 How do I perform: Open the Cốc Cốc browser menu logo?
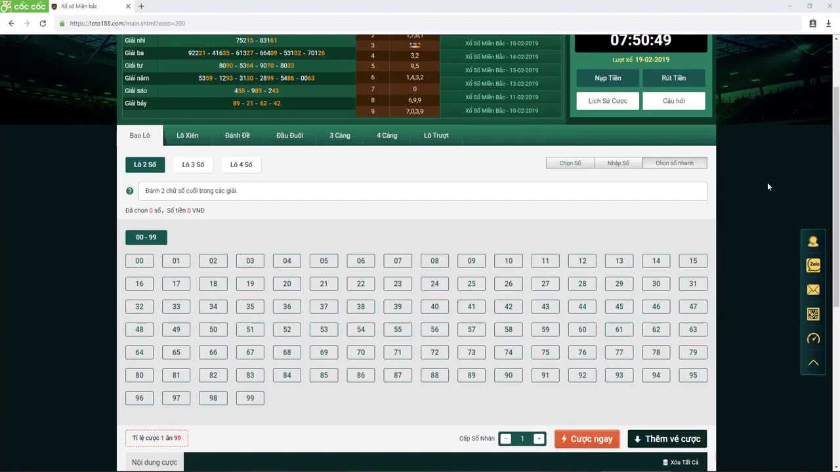(x=24, y=7)
